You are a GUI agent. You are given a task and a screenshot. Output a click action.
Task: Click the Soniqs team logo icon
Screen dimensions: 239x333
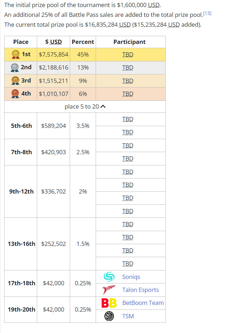point(109,277)
